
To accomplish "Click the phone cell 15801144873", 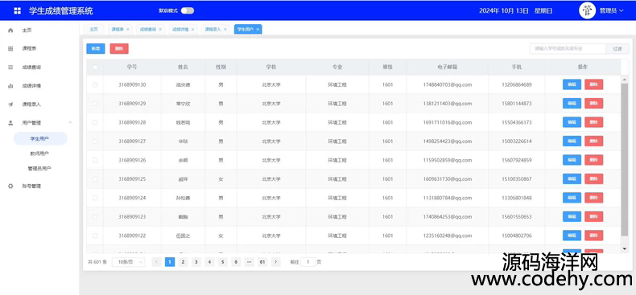I will click(516, 104).
